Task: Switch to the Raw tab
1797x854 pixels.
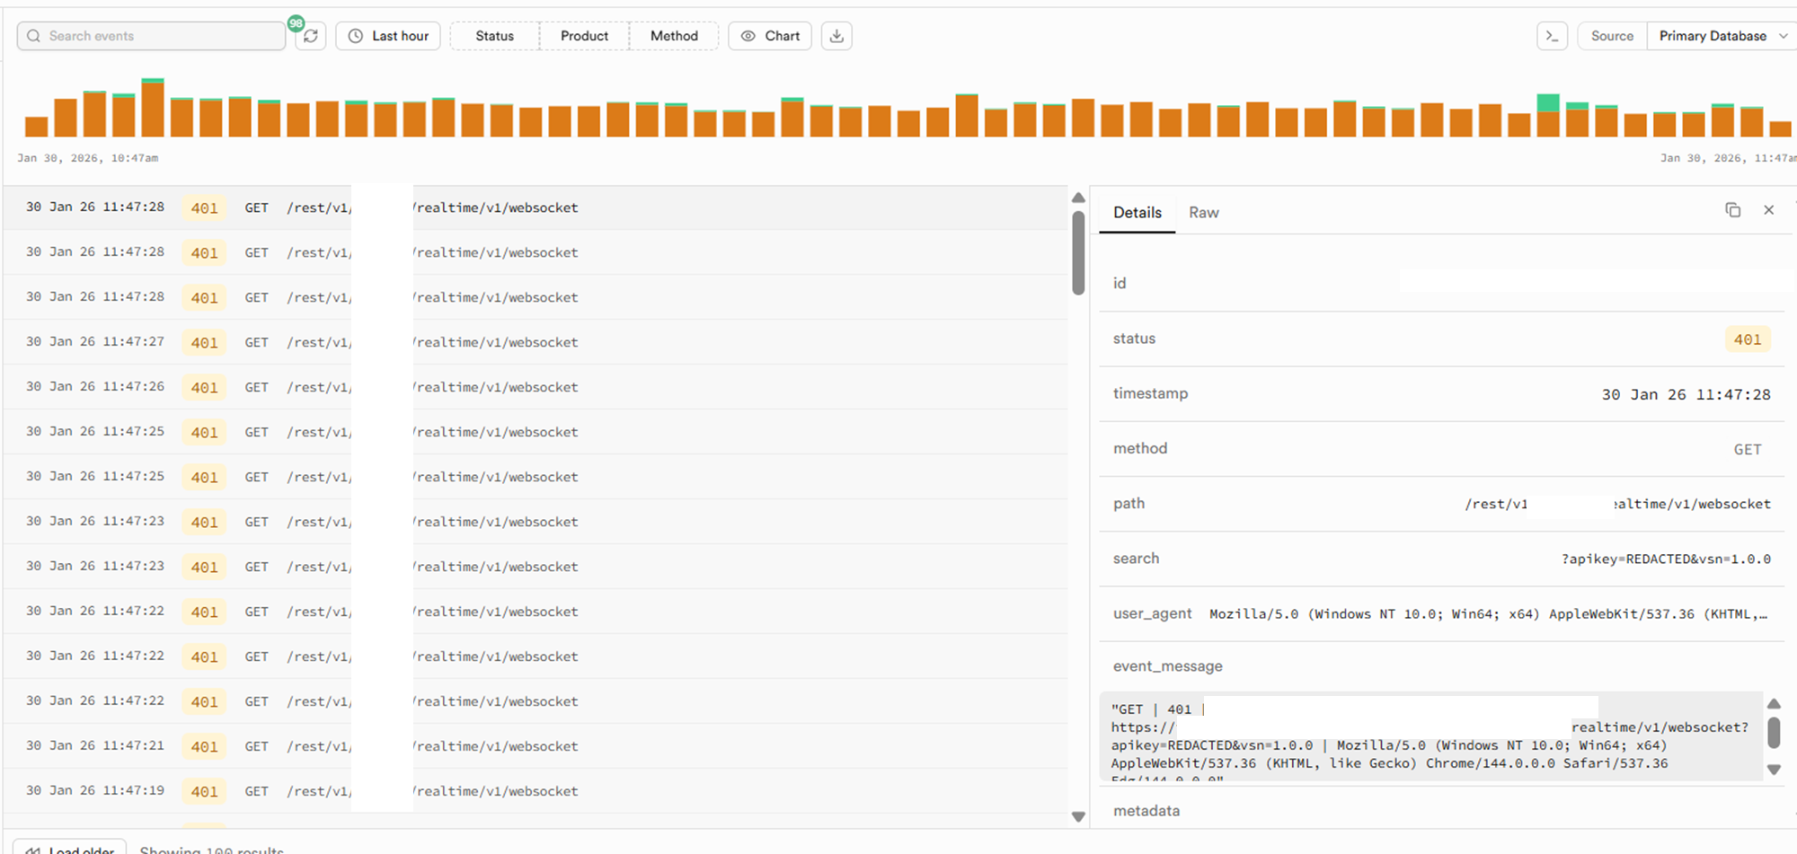Action: tap(1203, 213)
